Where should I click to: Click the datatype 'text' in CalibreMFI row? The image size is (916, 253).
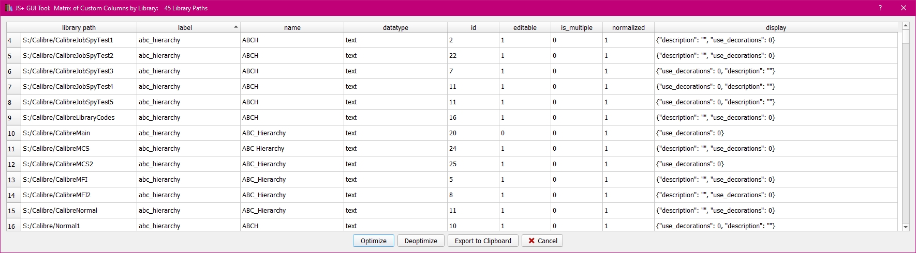(395, 180)
